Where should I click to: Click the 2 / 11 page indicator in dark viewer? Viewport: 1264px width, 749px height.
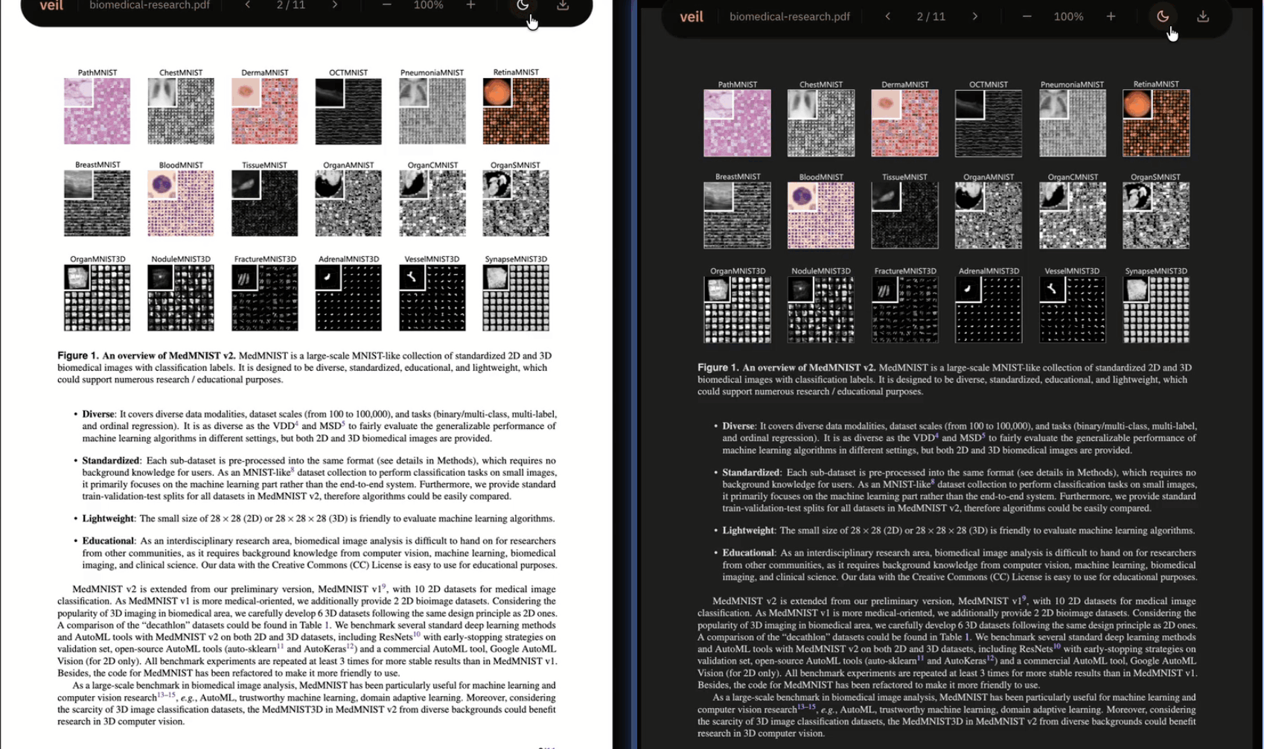tap(931, 16)
